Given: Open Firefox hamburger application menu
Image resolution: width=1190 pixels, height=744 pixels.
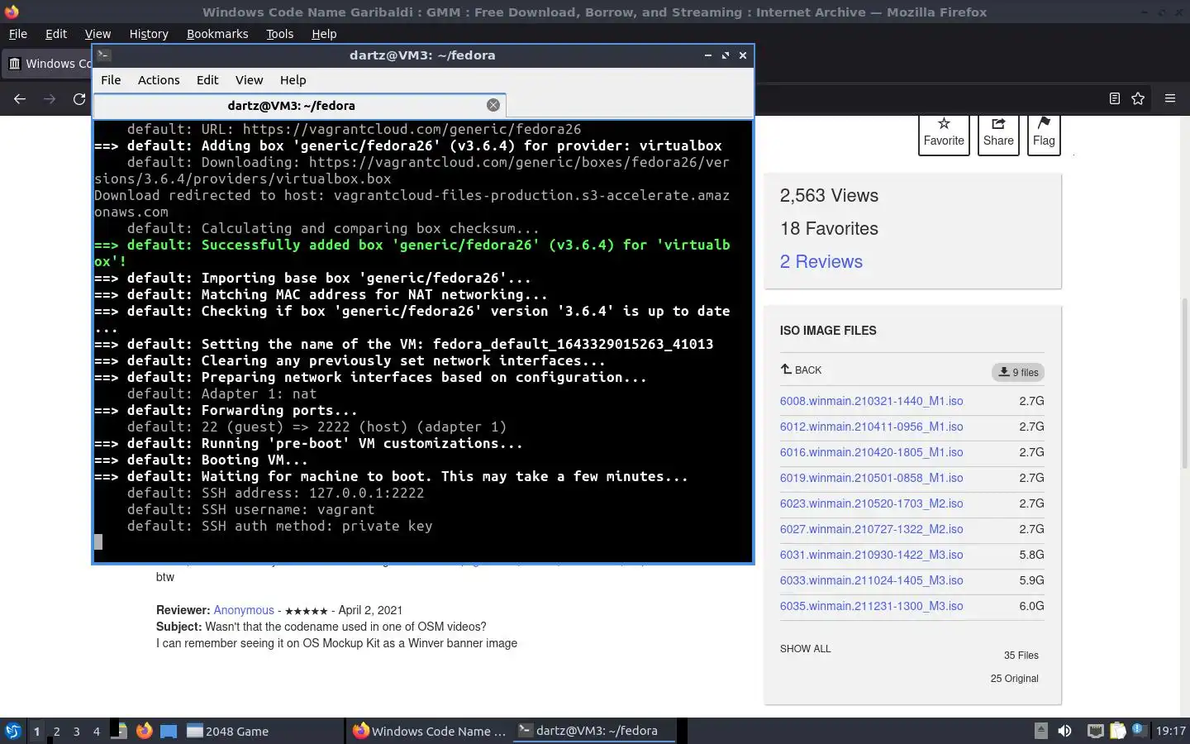Looking at the screenshot, I should click(x=1169, y=98).
